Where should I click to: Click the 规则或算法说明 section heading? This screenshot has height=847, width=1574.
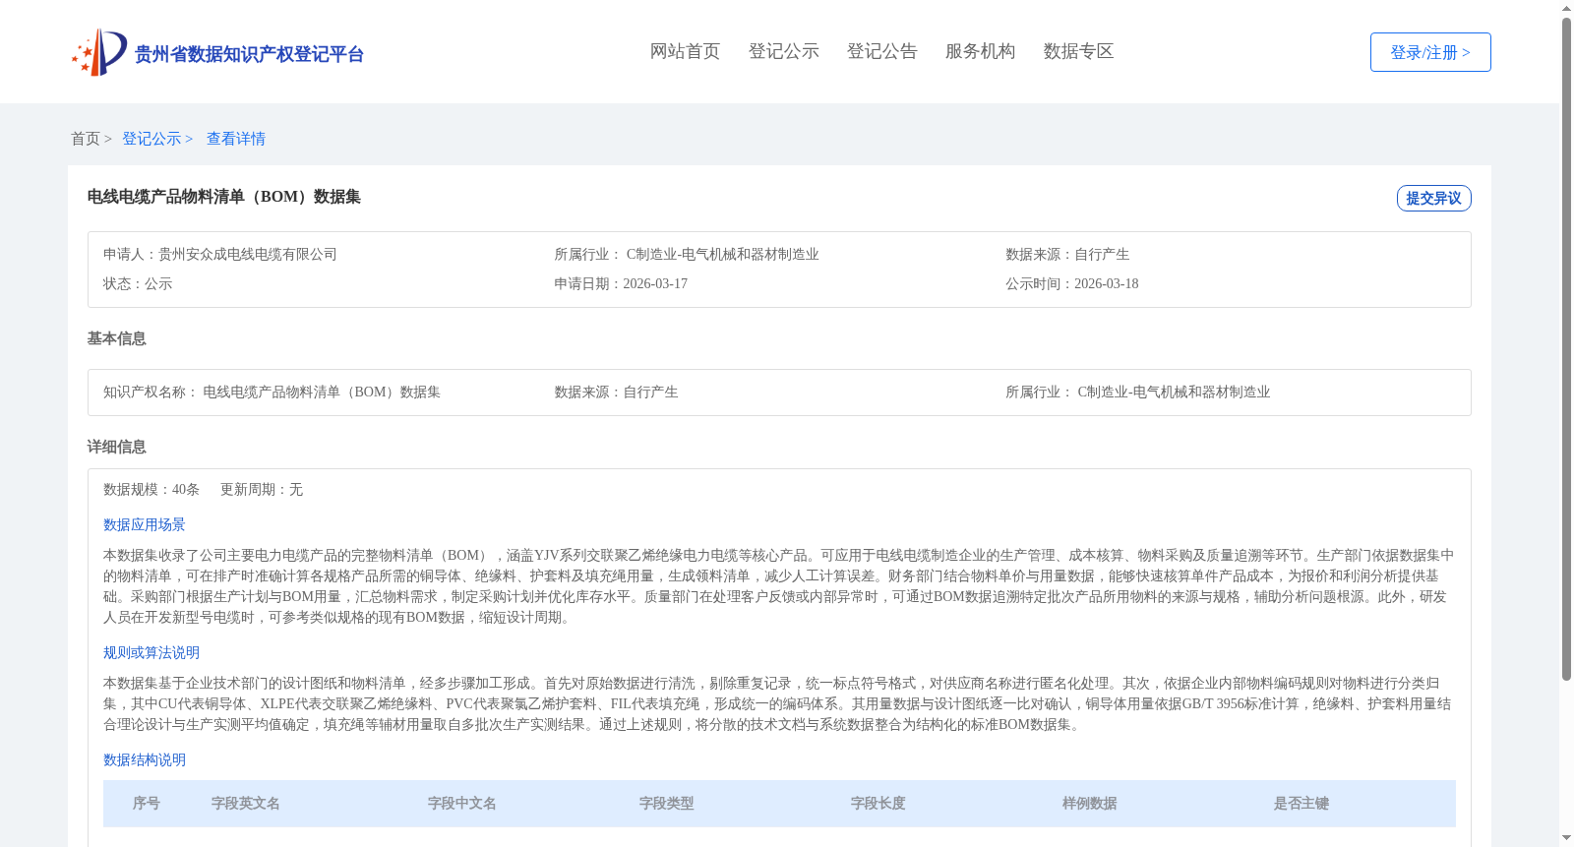151,653
